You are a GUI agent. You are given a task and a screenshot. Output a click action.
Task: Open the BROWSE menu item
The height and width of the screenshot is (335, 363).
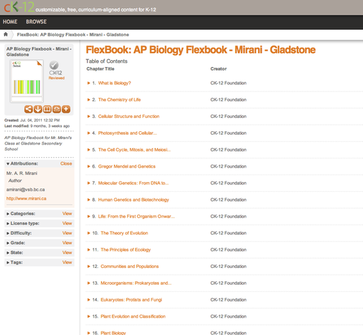click(36, 22)
